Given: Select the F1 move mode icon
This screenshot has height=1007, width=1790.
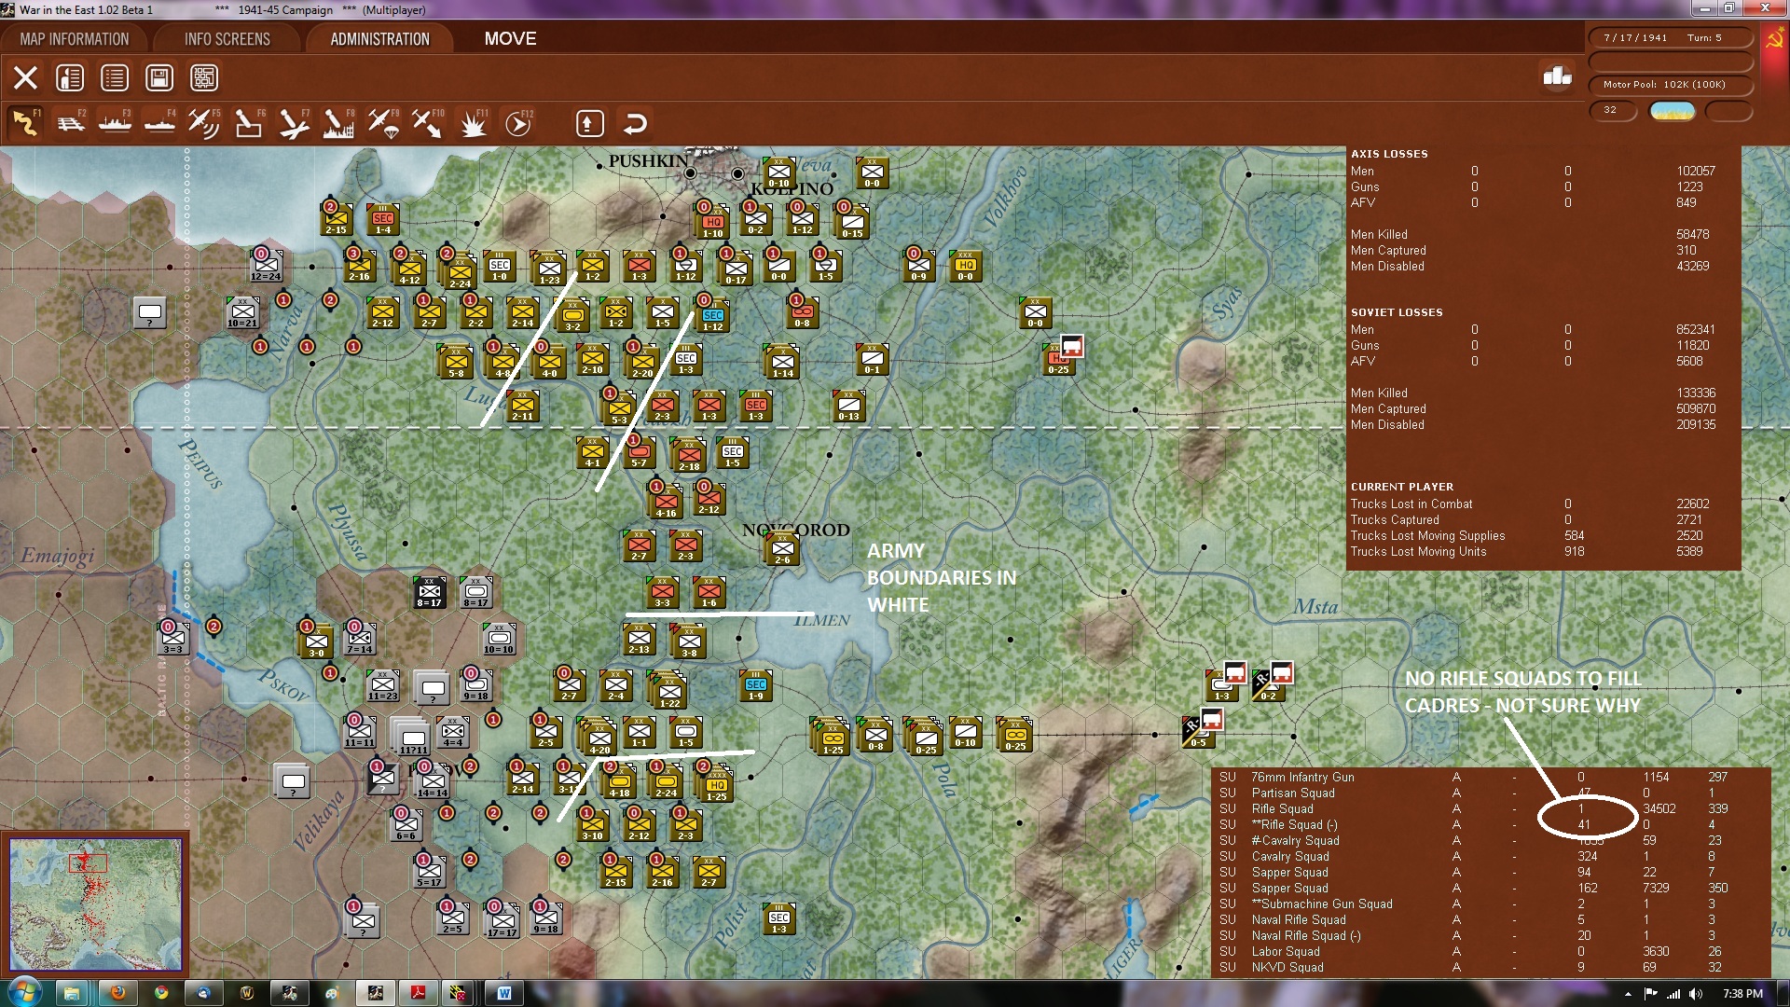Looking at the screenshot, I should [x=25, y=122].
